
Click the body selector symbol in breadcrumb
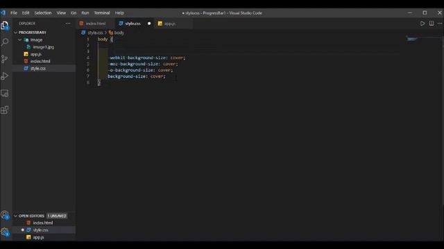pos(111,33)
